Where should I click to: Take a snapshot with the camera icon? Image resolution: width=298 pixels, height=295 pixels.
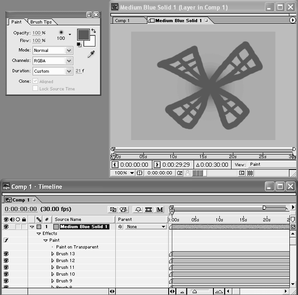point(180,173)
